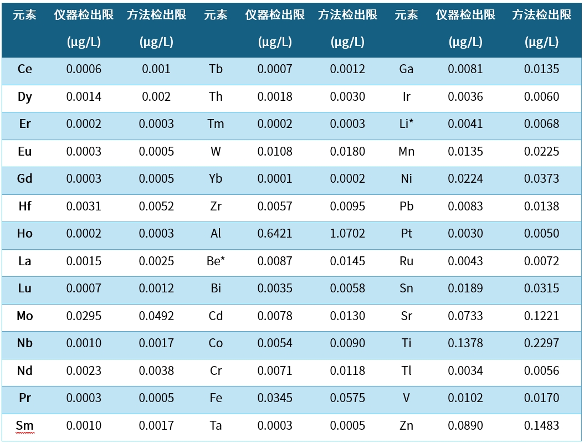Image resolution: width=584 pixels, height=443 pixels.
Task: Click the W element cell
Action: pyautogui.click(x=216, y=151)
